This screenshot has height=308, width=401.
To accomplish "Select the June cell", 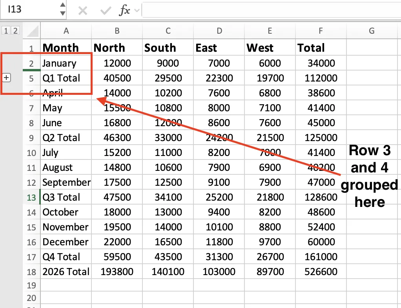I will click(66, 123).
